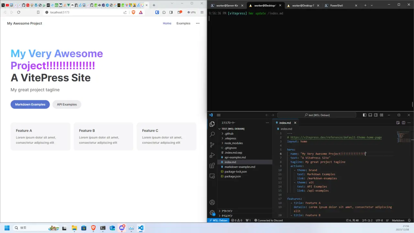Screen dimensions: 414x233
Task: Click Brave Wallet icon with badge
Action: (180, 12)
